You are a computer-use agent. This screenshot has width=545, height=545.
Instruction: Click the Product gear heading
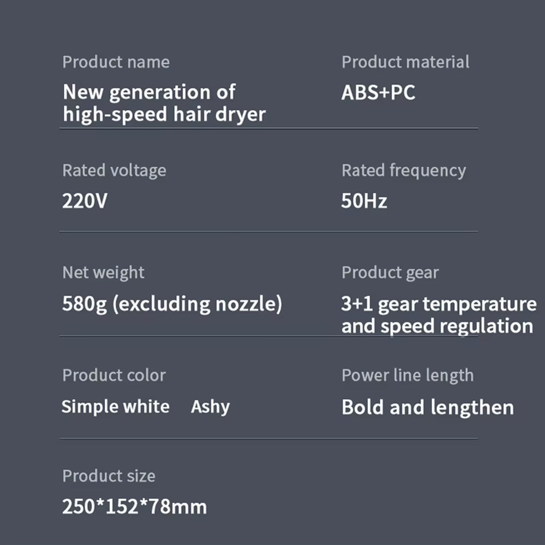point(390,272)
